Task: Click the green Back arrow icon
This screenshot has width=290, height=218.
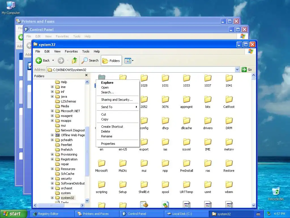Action: pos(39,60)
